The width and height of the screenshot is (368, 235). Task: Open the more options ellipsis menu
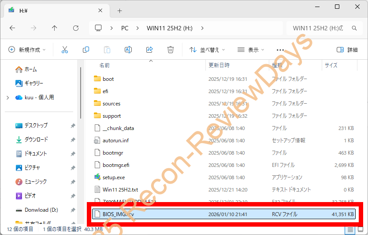coord(280,50)
